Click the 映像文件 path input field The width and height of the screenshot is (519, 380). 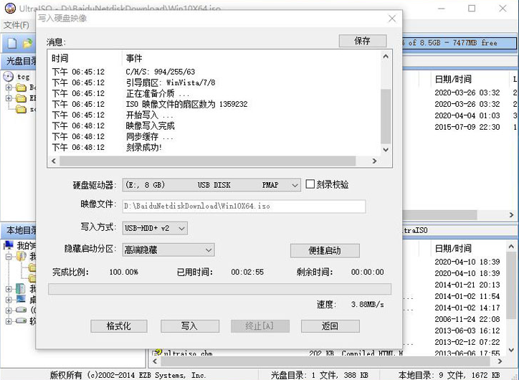click(x=243, y=206)
